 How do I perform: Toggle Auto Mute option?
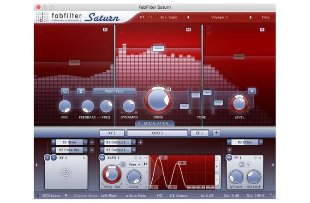pyautogui.click(x=136, y=196)
